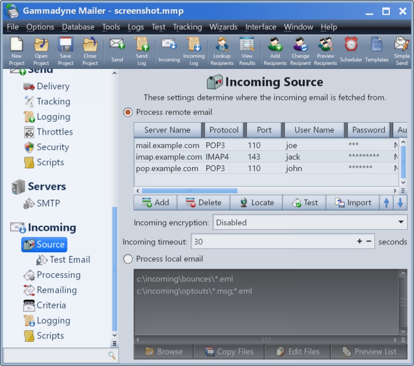Click the Test server button

coord(305,203)
